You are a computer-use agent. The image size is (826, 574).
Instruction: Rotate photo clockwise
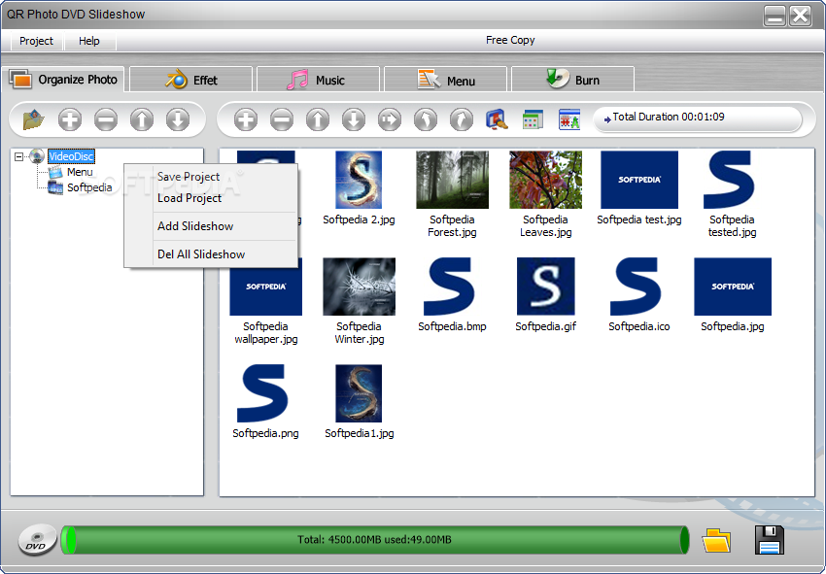[461, 119]
